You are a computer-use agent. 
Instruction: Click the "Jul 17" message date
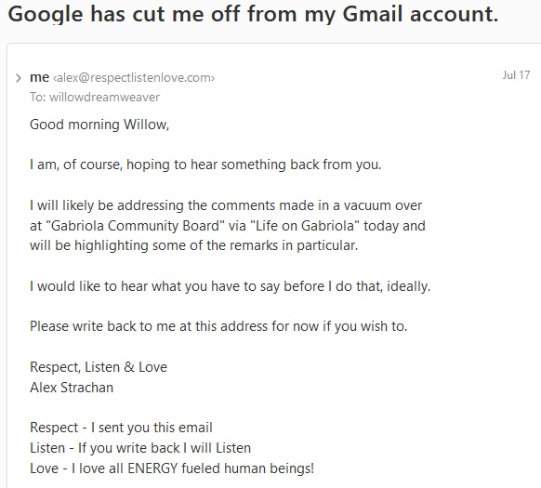516,75
